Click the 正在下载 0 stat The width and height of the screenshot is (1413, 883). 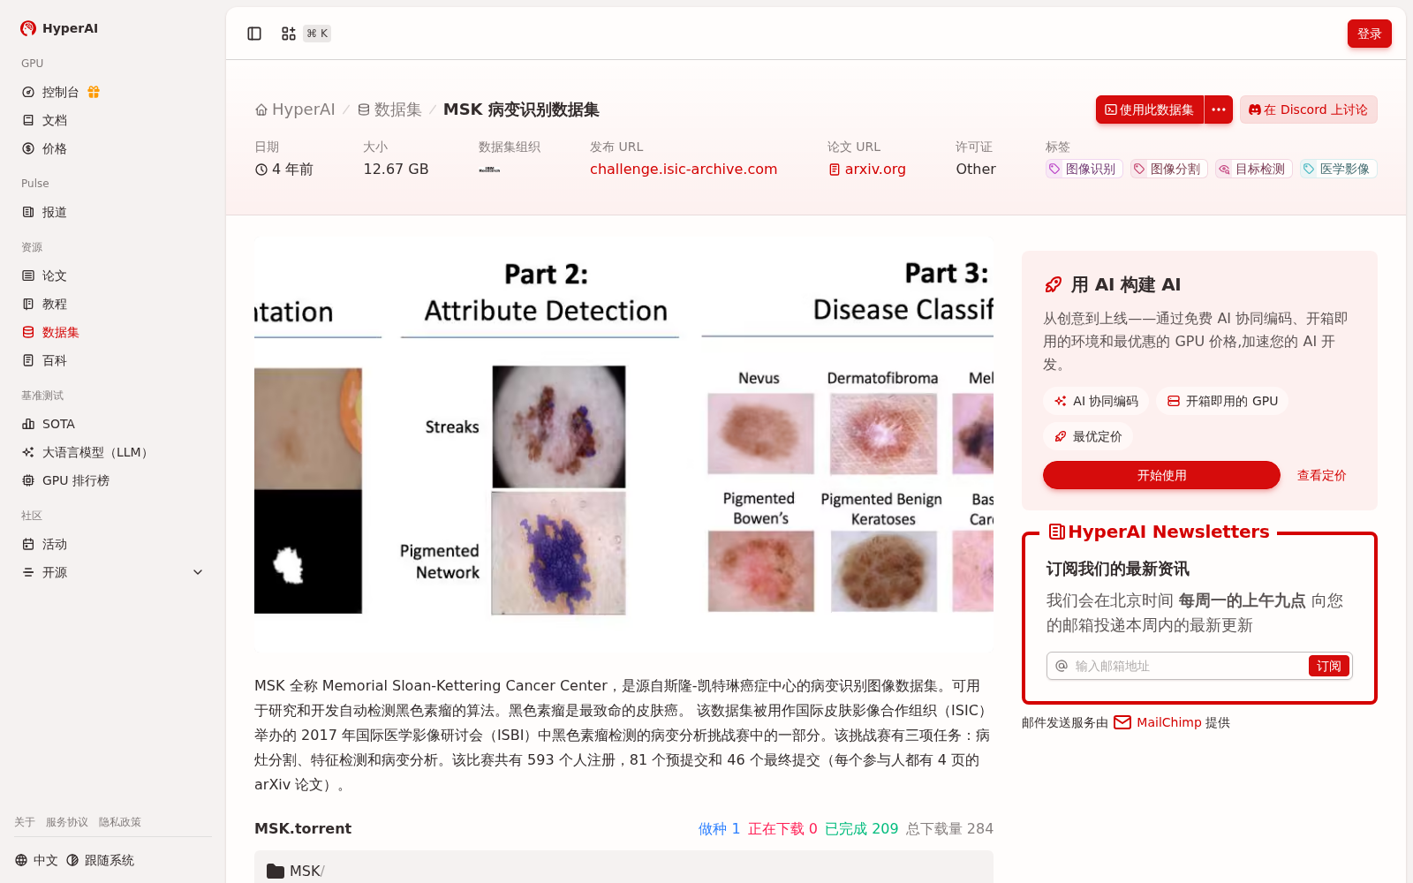click(782, 828)
